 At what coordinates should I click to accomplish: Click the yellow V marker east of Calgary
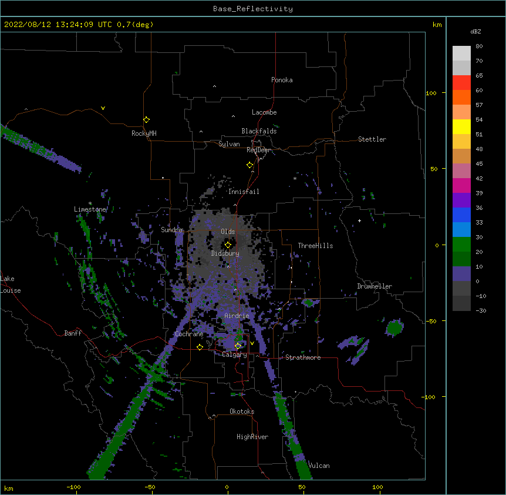[x=252, y=343]
